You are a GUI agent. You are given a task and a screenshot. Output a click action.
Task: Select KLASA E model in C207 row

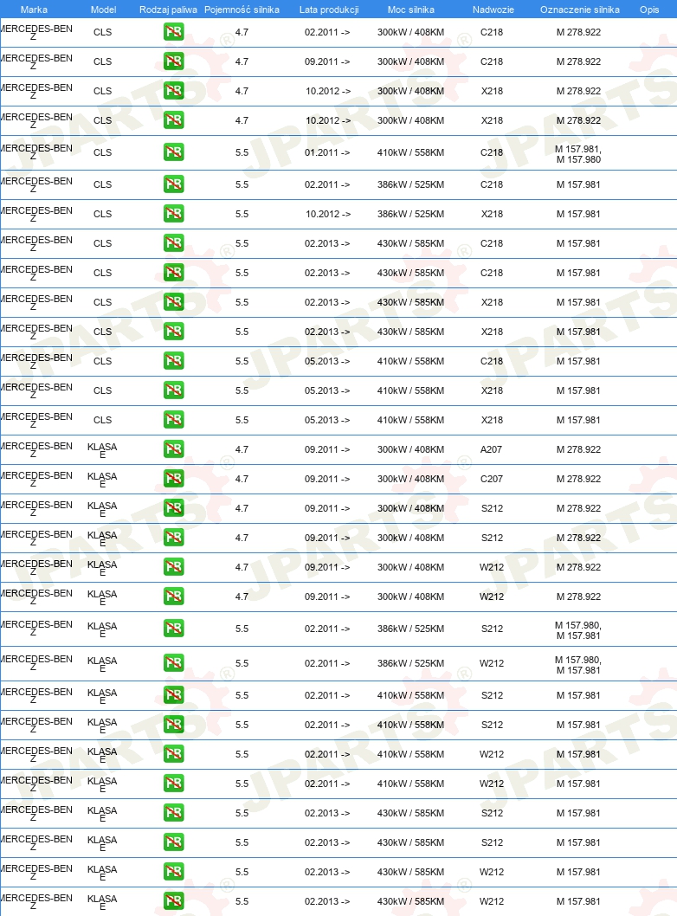coord(102,479)
